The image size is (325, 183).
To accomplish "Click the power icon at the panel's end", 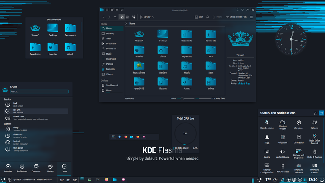I will point(322,180).
